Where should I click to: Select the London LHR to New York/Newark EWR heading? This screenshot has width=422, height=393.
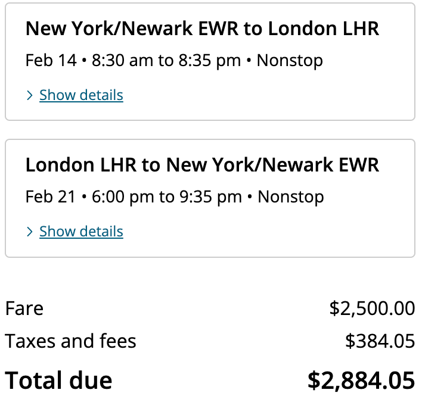[x=202, y=165]
